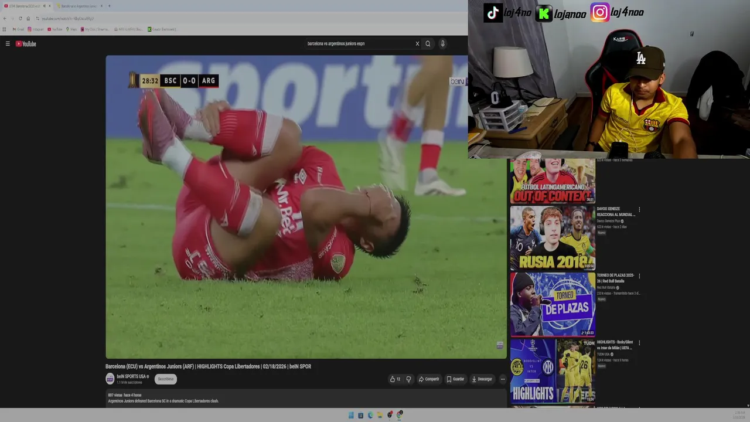Open the Edge browser taskbar icon
750x422 pixels.
pos(370,415)
